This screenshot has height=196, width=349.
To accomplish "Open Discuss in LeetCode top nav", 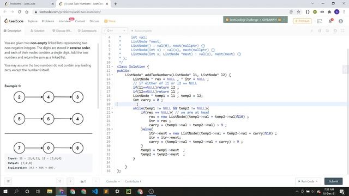I will click(x=94, y=21).
